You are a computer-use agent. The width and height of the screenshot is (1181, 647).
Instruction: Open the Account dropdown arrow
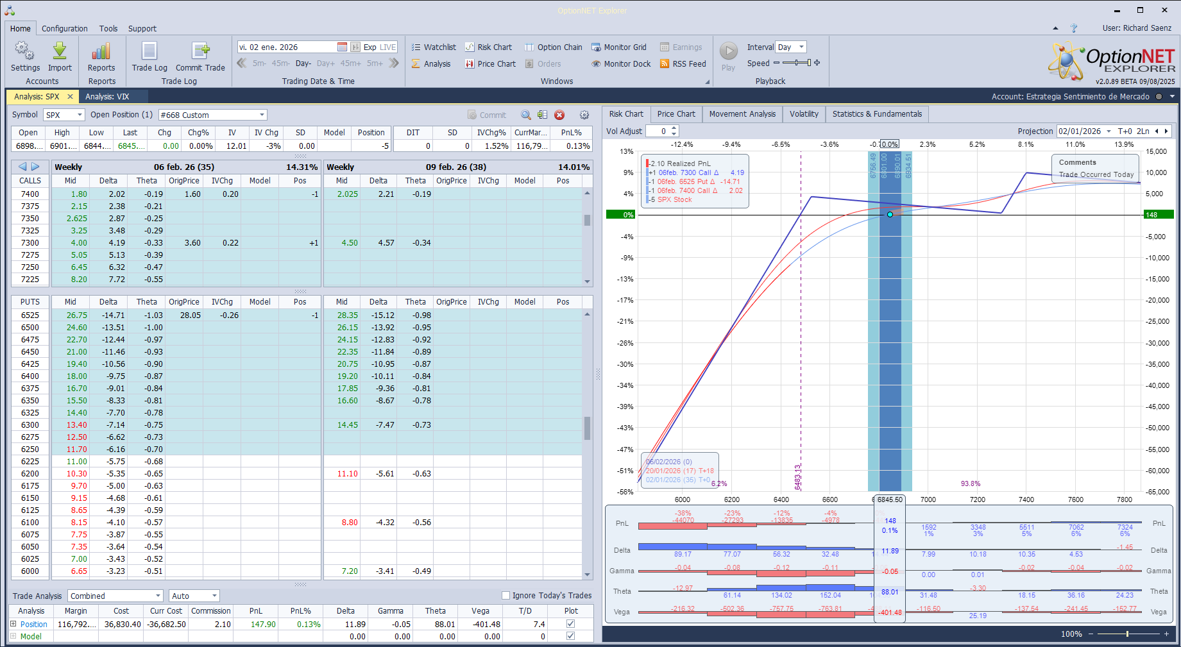click(x=1172, y=97)
